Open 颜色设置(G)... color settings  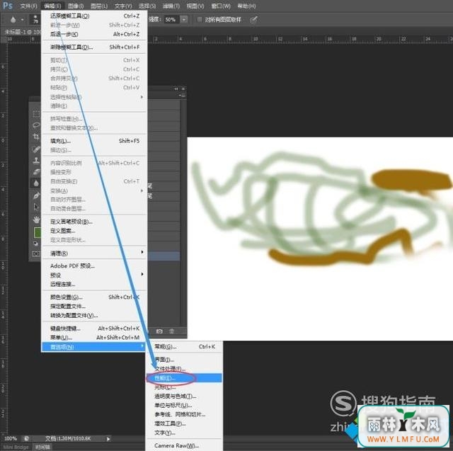click(94, 297)
